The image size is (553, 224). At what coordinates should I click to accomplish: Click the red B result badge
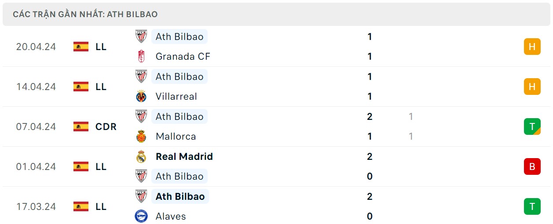(532, 166)
